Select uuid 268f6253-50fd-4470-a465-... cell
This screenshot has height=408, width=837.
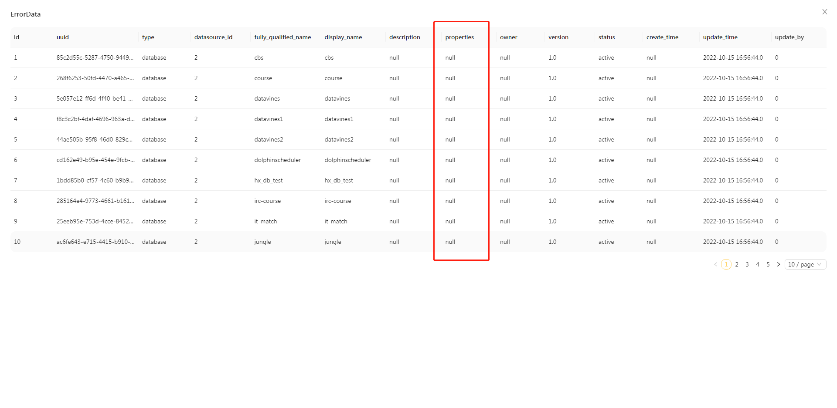pyautogui.click(x=95, y=78)
